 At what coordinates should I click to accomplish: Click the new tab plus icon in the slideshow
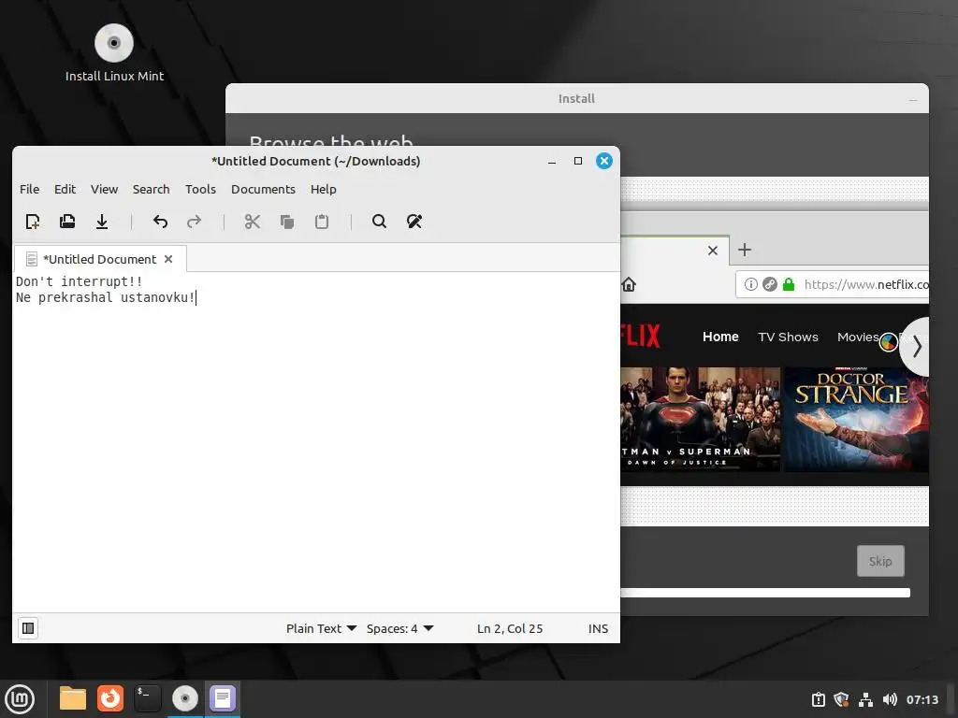[744, 250]
